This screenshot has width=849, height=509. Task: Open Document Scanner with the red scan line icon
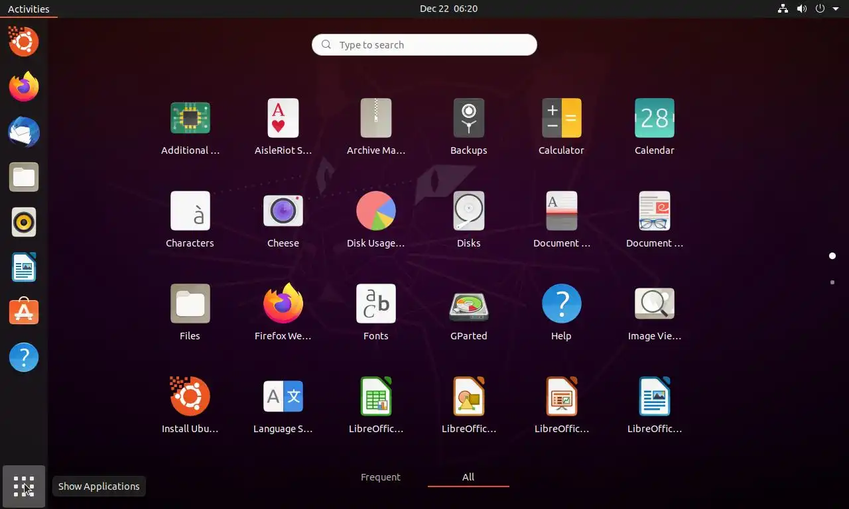point(562,211)
